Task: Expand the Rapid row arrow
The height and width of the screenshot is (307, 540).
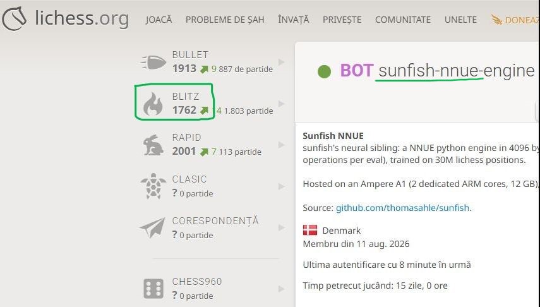Action: pos(281,145)
